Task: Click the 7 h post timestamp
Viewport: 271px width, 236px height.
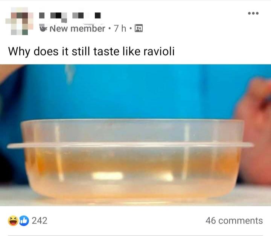Action: click(120, 29)
